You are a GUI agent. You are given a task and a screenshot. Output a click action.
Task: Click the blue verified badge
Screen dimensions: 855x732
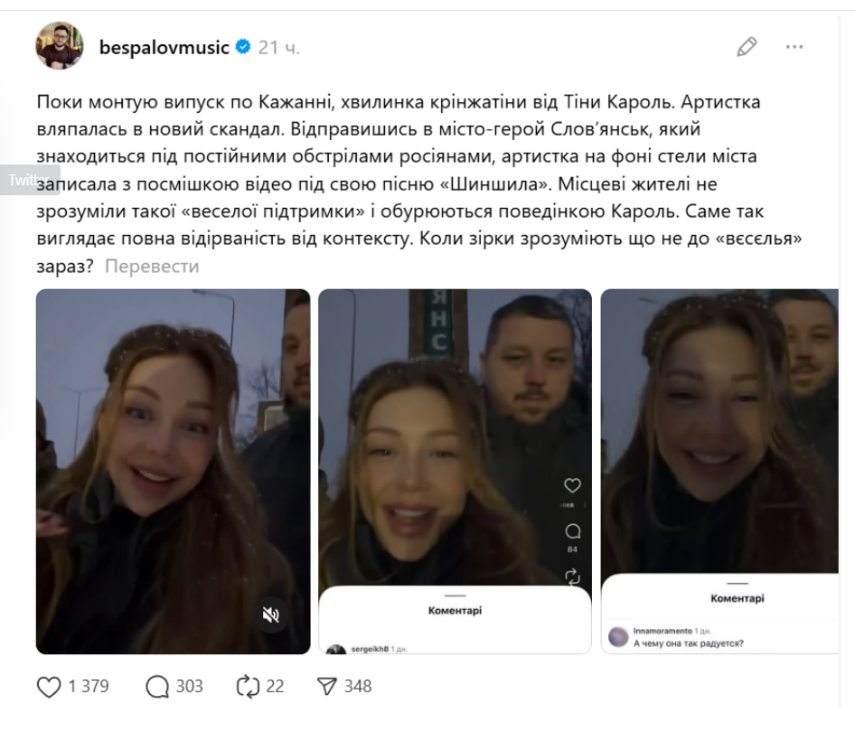(242, 47)
